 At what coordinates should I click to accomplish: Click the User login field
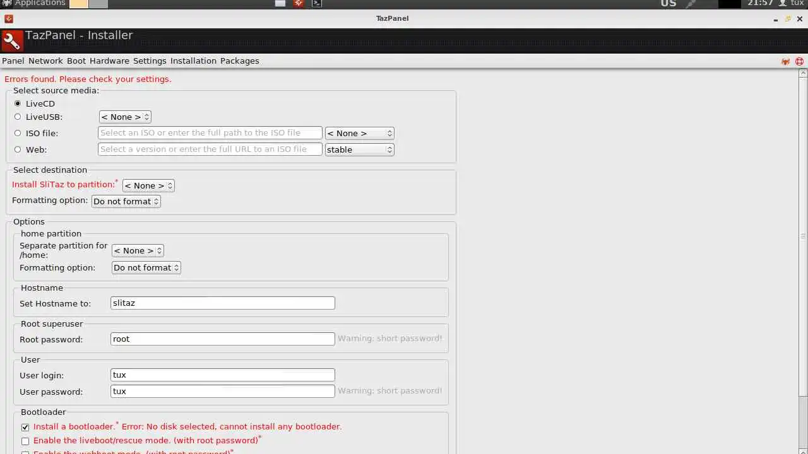[223, 375]
